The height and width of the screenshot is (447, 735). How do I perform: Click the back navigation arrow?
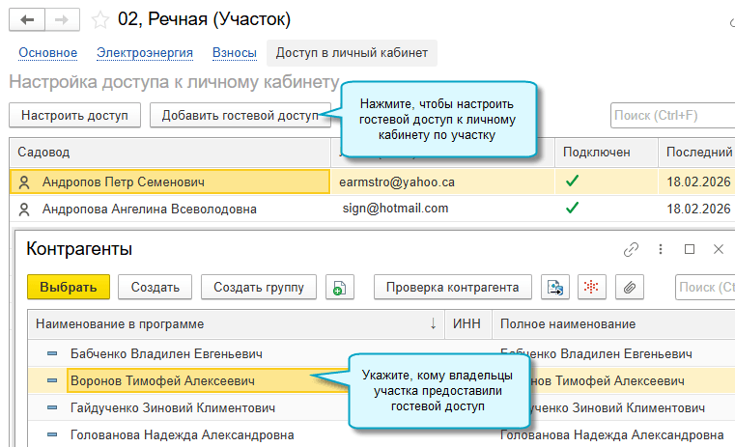(27, 19)
